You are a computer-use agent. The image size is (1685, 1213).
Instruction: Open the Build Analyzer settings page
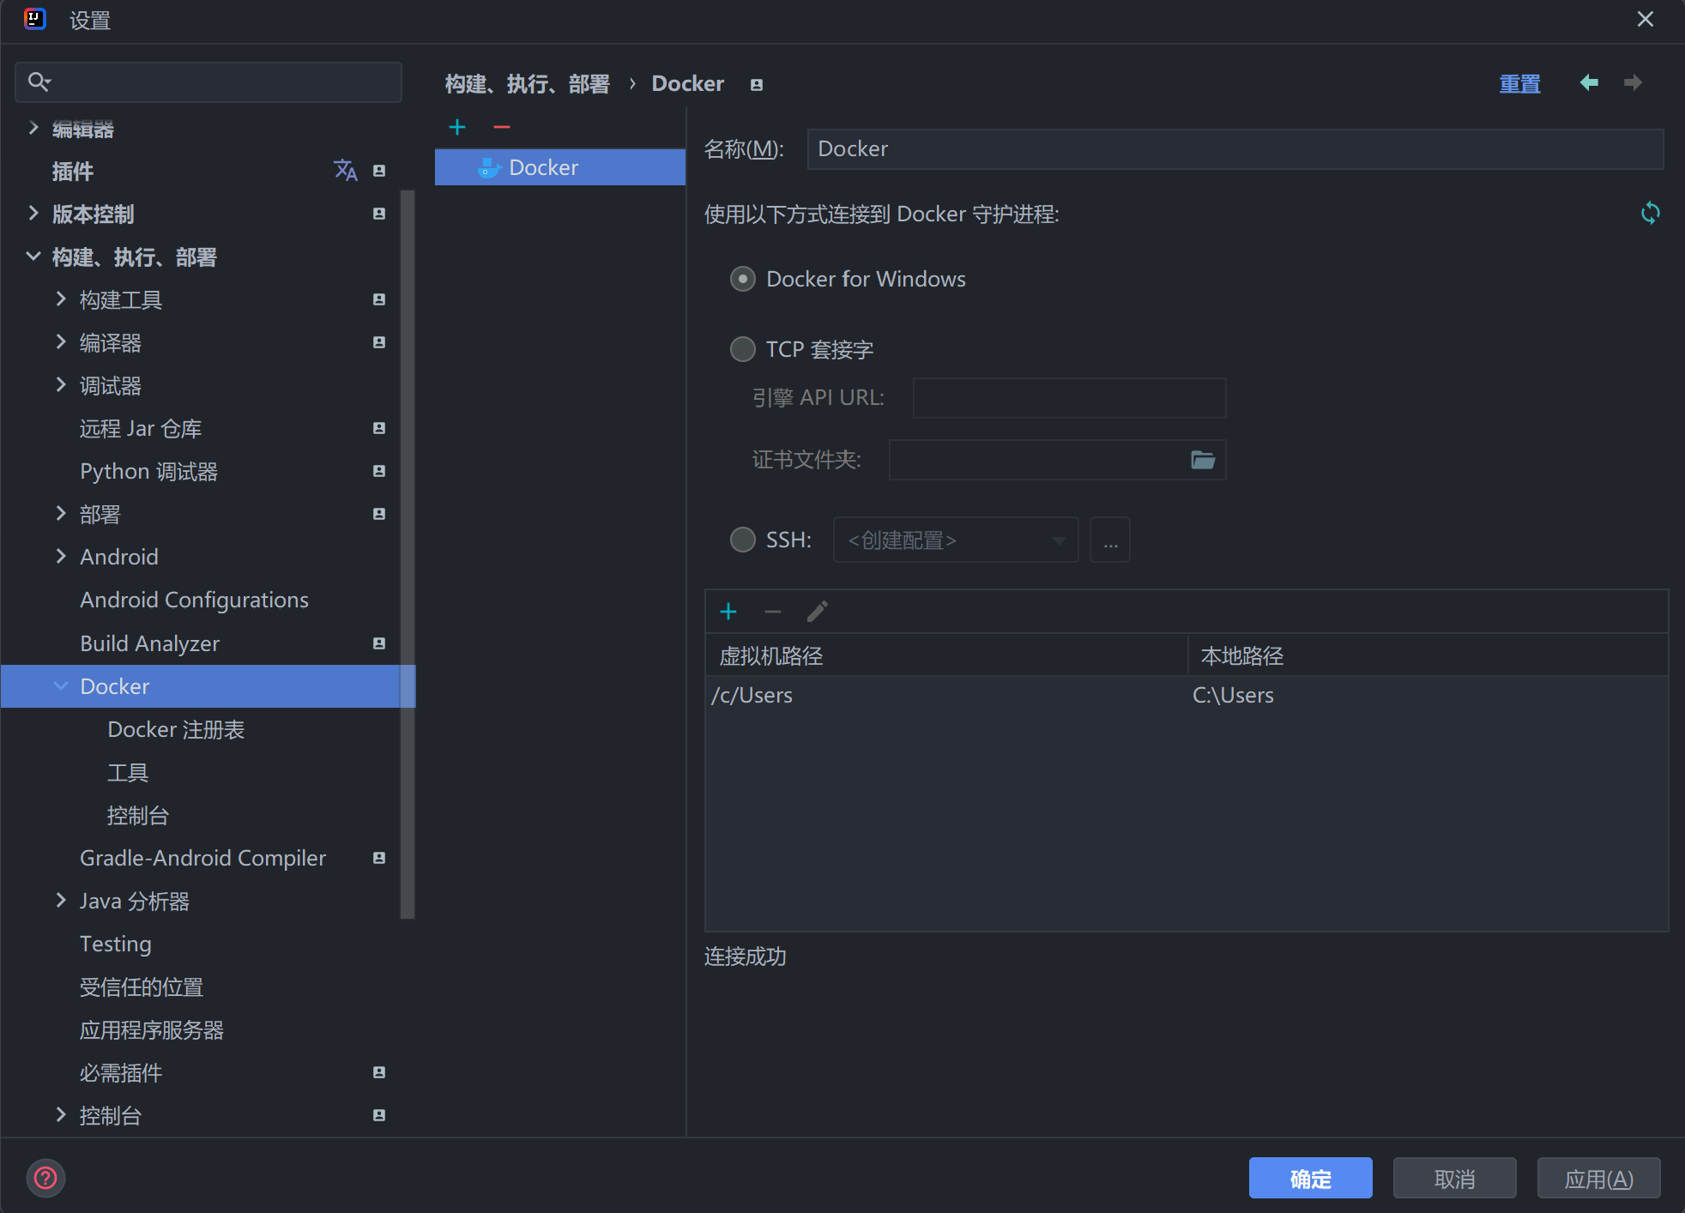[x=149, y=643]
